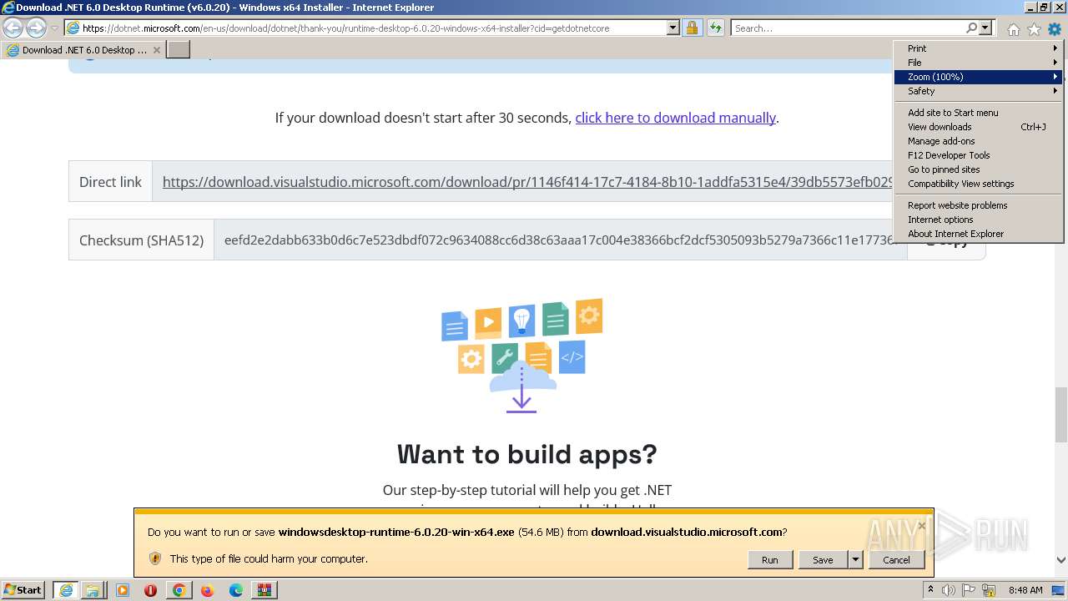The width and height of the screenshot is (1068, 601).
Task: Launch Google Chrome from taskbar
Action: [x=179, y=590]
